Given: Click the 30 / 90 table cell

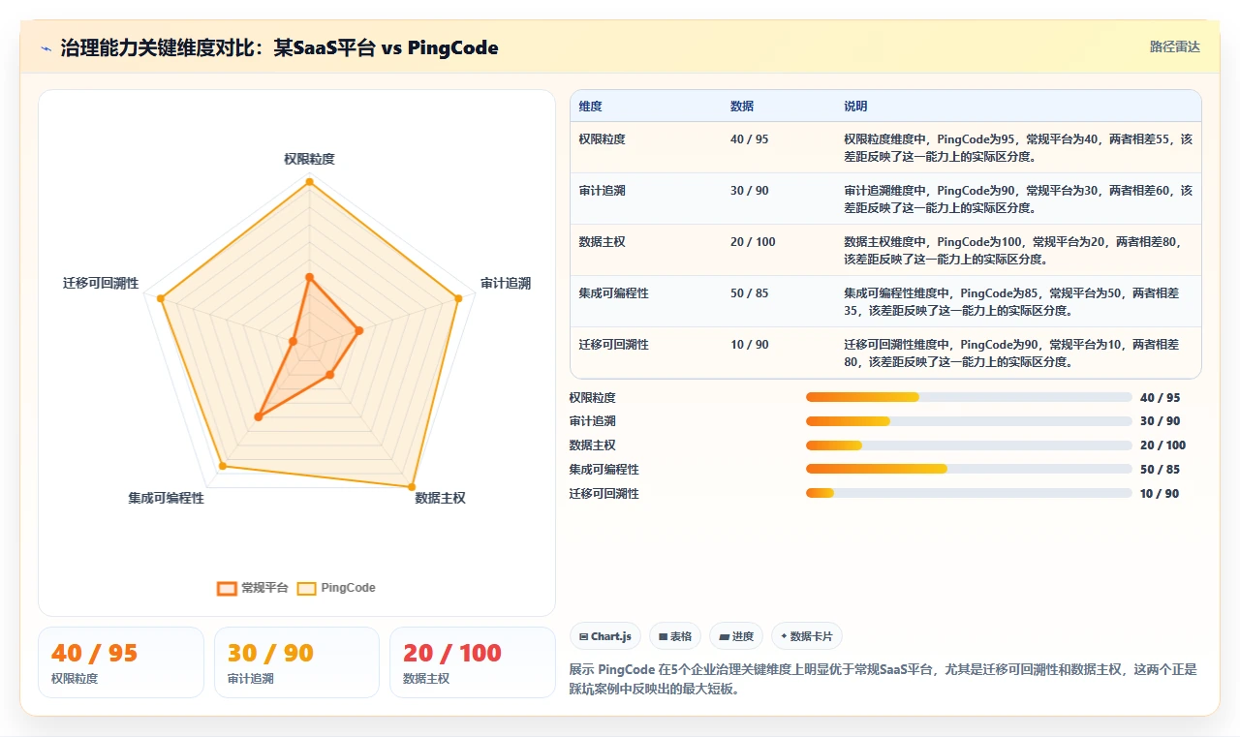Looking at the screenshot, I should pos(750,191).
